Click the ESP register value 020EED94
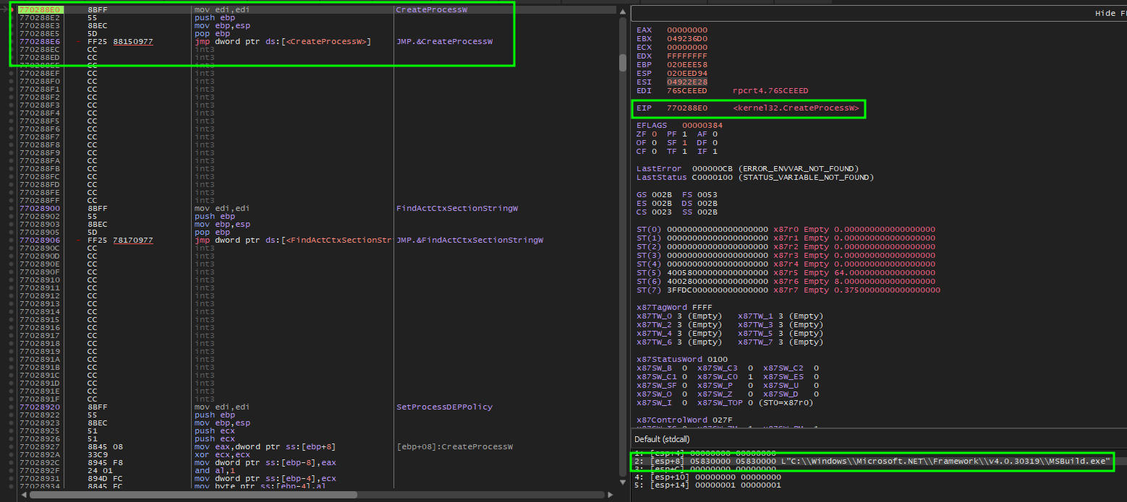Screen dimensions: 1127x502 pyautogui.click(x=687, y=73)
